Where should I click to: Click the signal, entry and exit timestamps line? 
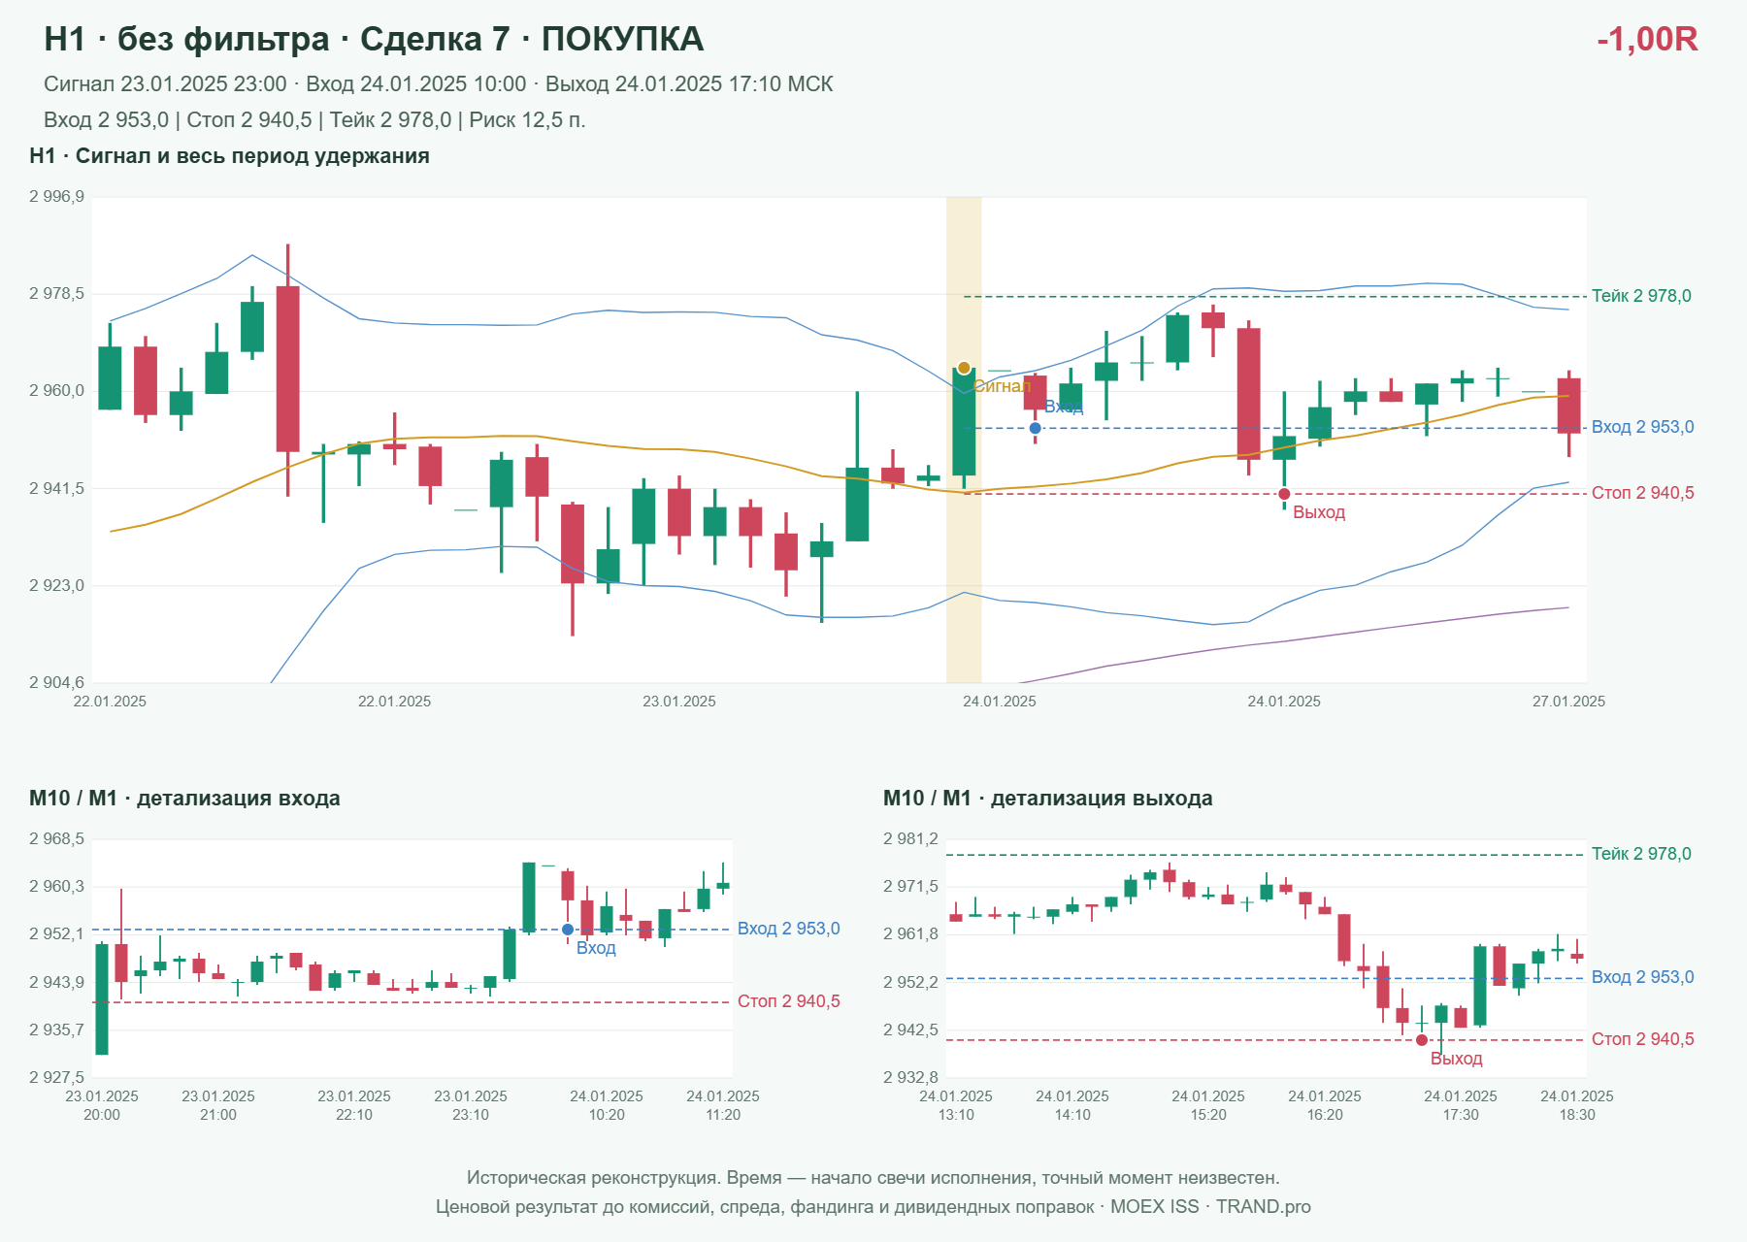tap(439, 84)
